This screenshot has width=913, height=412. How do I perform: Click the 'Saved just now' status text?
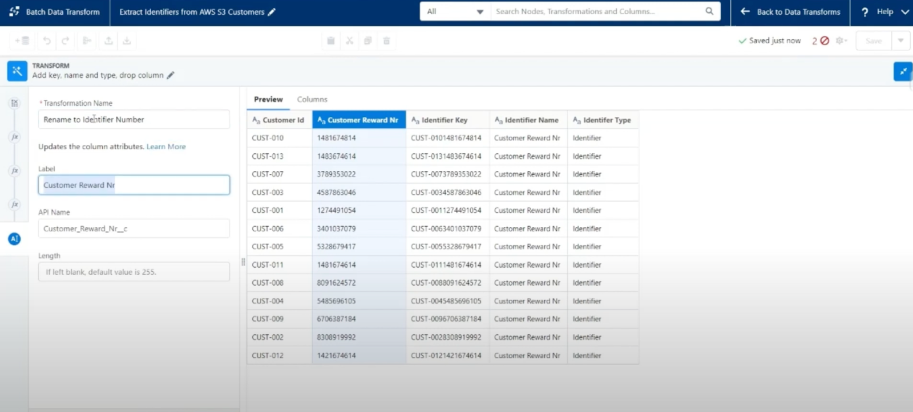[774, 41]
